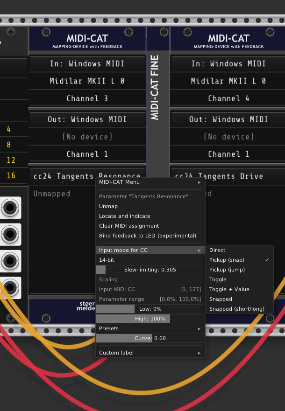This screenshot has width=285, height=411.
Task: Click the third jack port on far-left module
Action: (x=10, y=261)
